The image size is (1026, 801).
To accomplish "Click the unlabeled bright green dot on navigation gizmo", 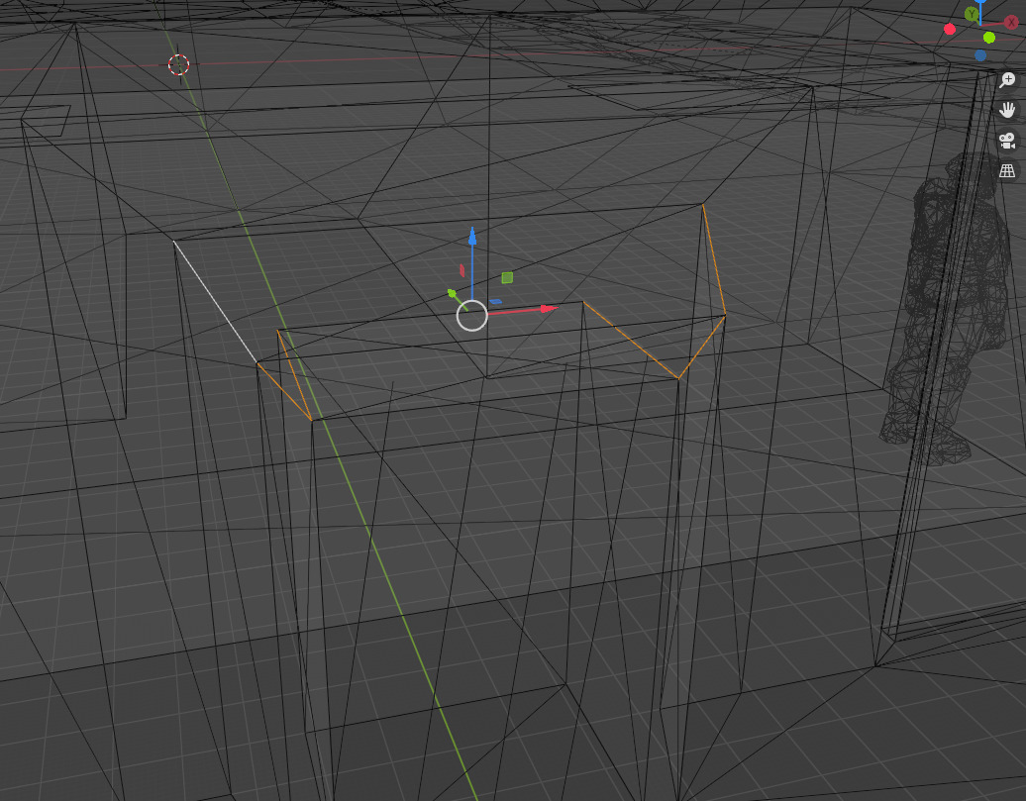I will point(989,38).
